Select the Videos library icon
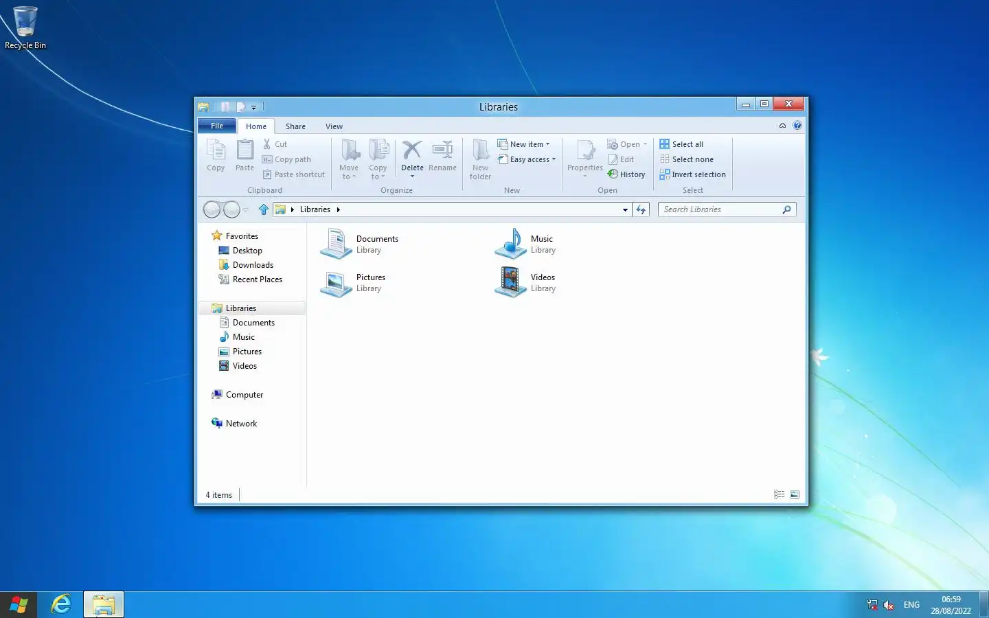989x618 pixels. pos(510,282)
